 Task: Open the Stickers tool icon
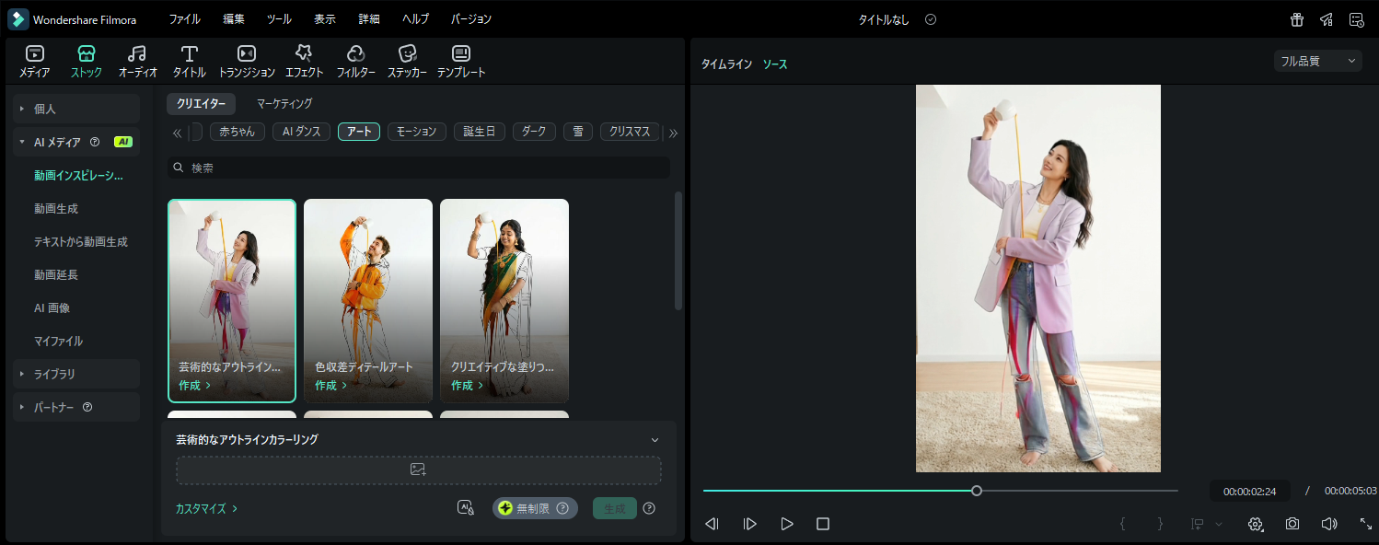point(407,54)
